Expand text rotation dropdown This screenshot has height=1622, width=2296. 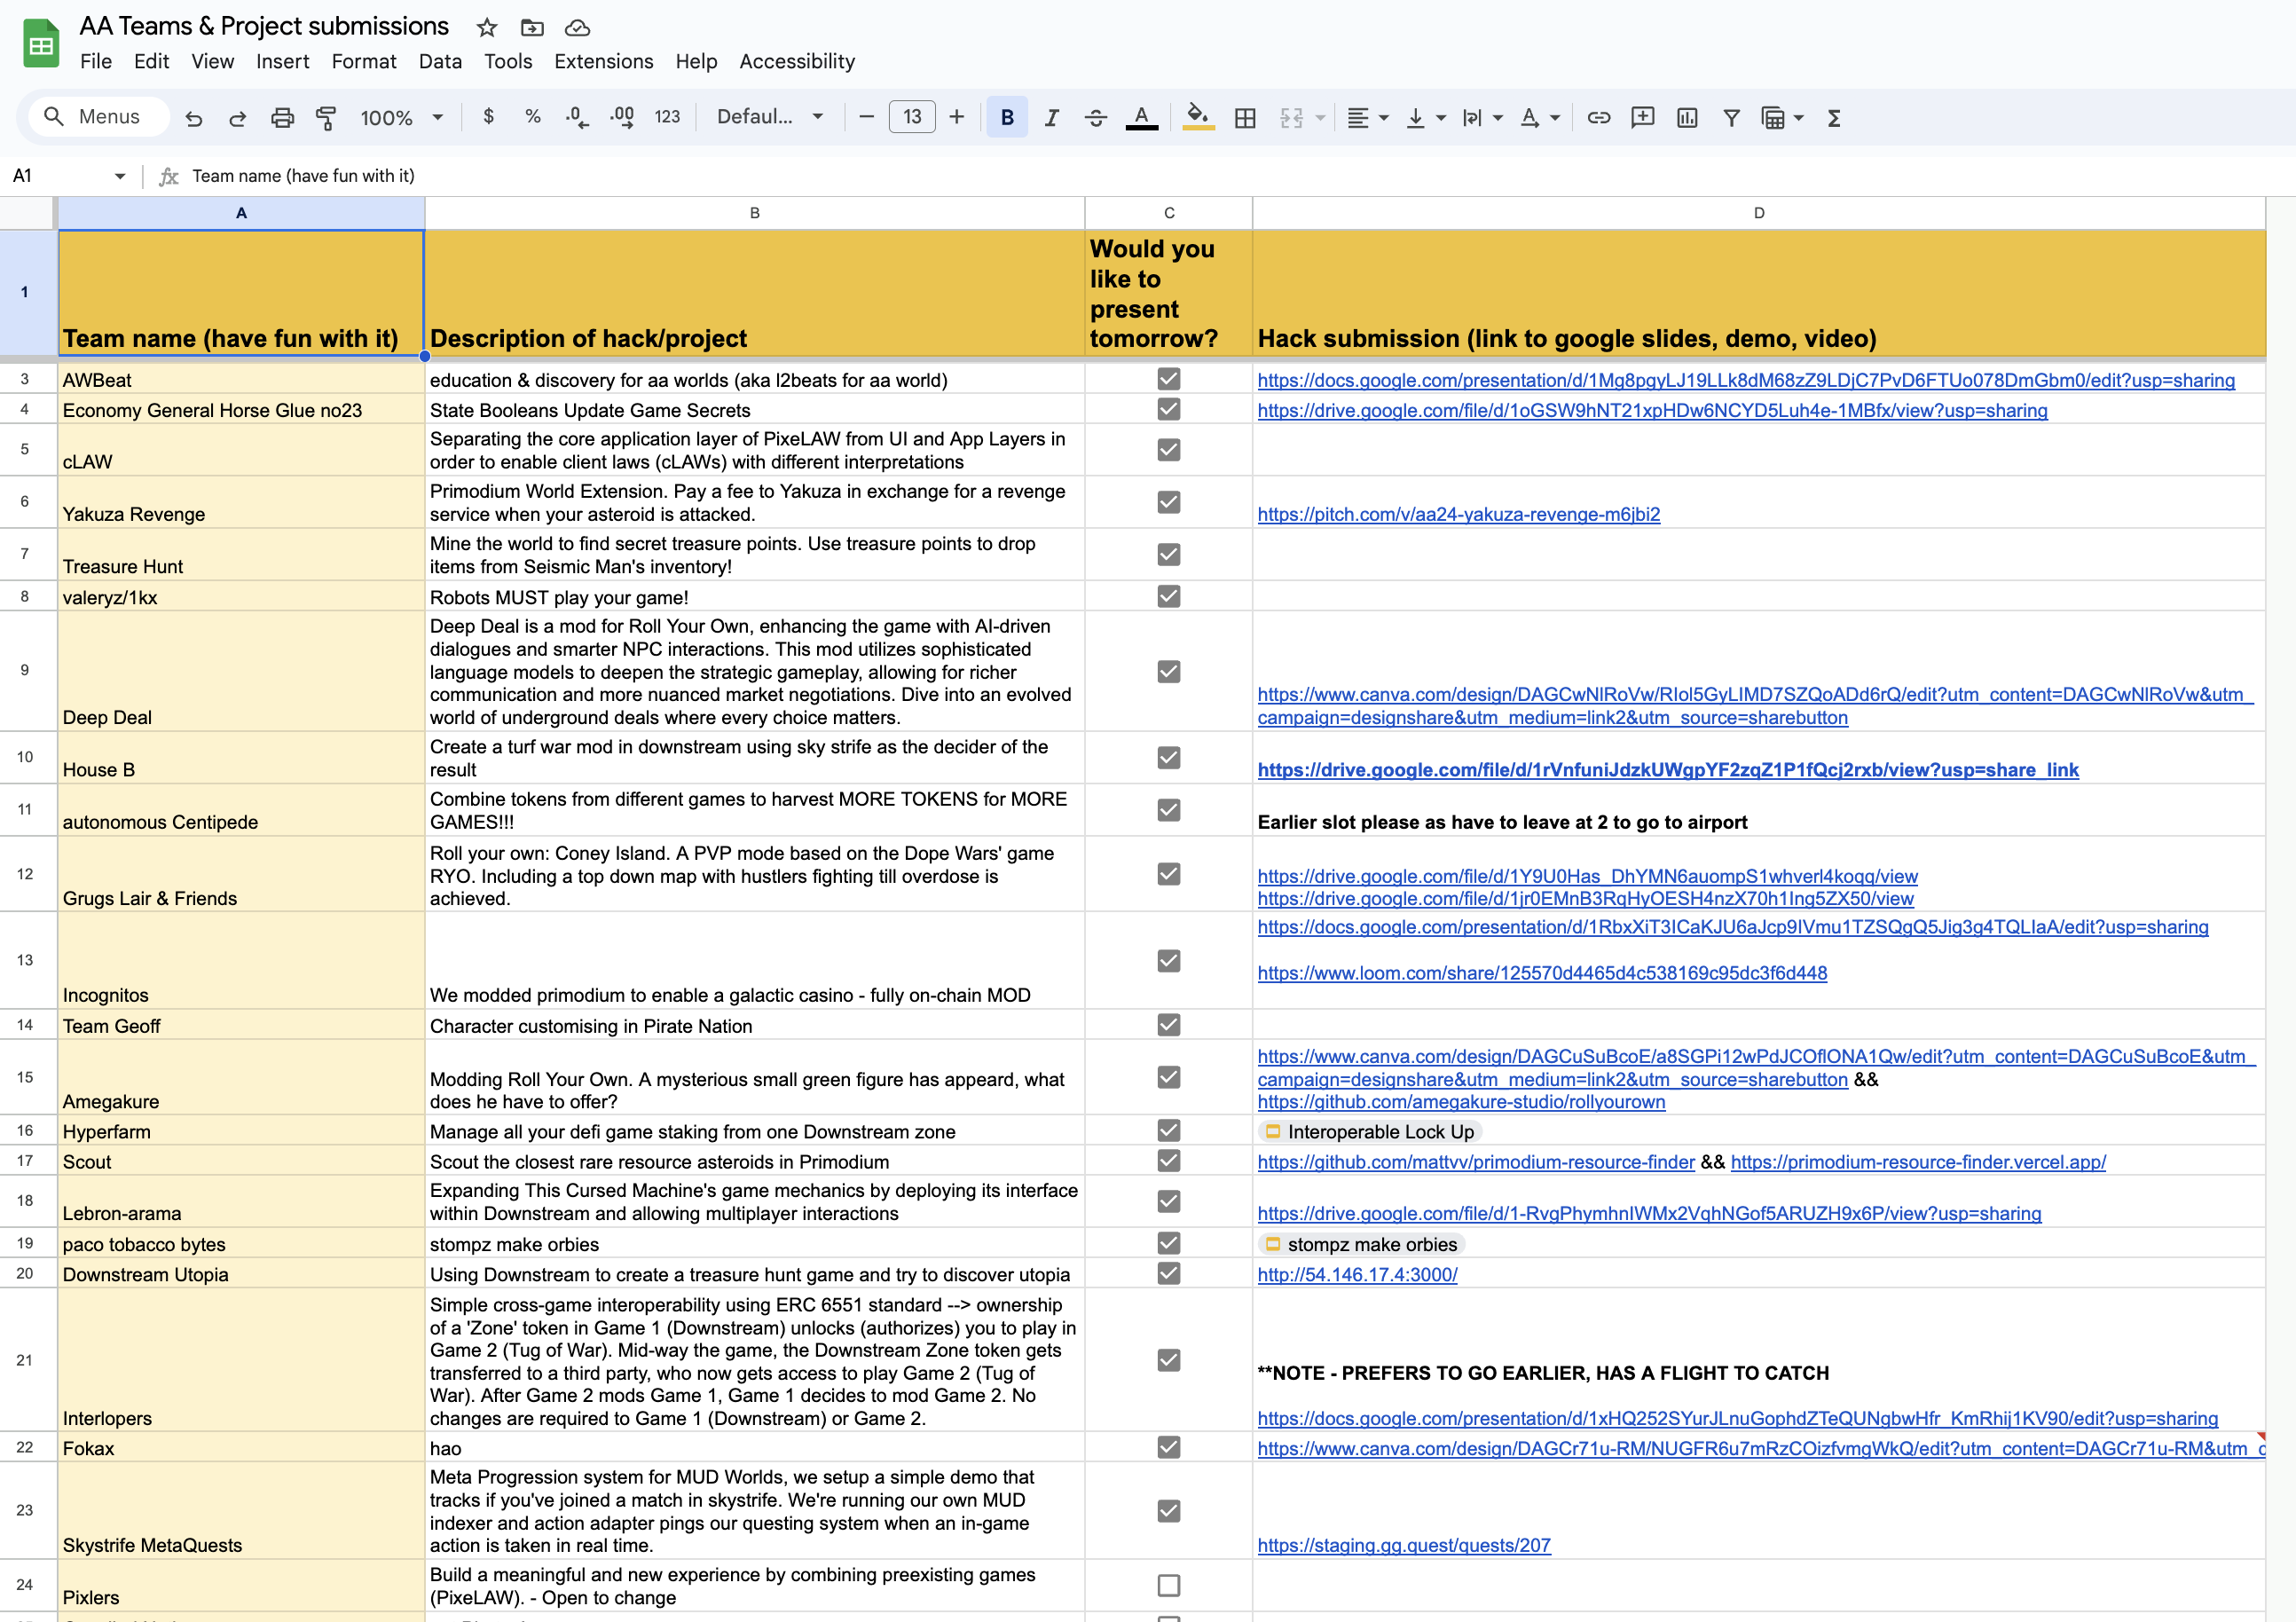(1555, 118)
